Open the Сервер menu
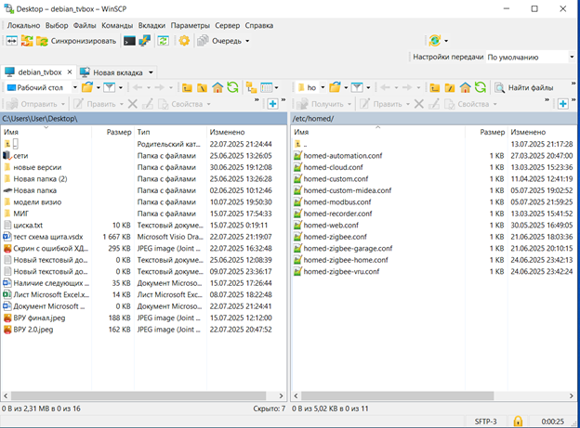This screenshot has width=580, height=428. pyautogui.click(x=227, y=25)
